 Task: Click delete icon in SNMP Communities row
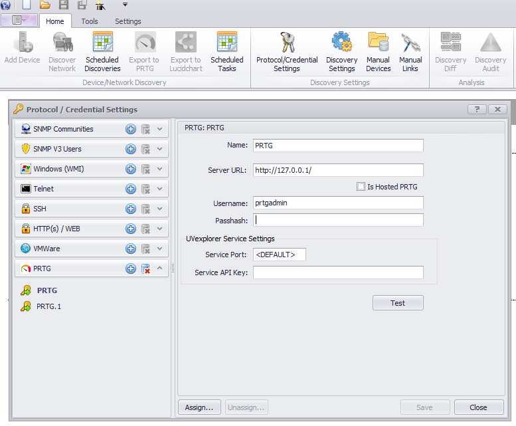pyautogui.click(x=145, y=129)
